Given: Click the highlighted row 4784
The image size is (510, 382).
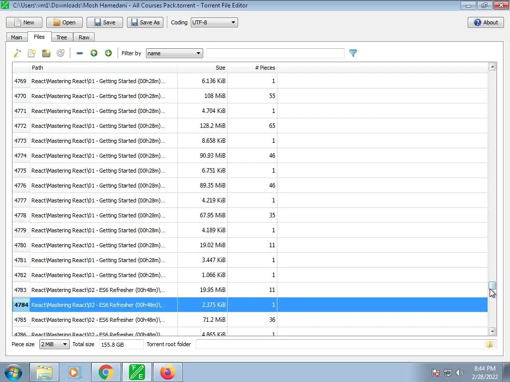Looking at the screenshot, I should [250, 305].
